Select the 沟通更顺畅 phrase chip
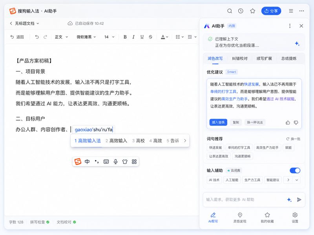Image resolution: width=314 pixels, height=235 pixels. point(243,156)
